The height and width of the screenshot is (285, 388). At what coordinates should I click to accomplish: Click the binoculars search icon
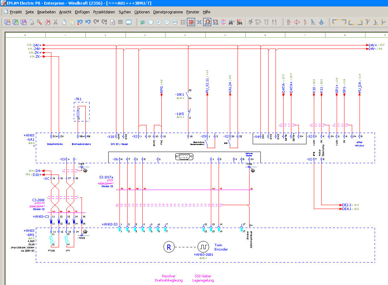click(232, 22)
